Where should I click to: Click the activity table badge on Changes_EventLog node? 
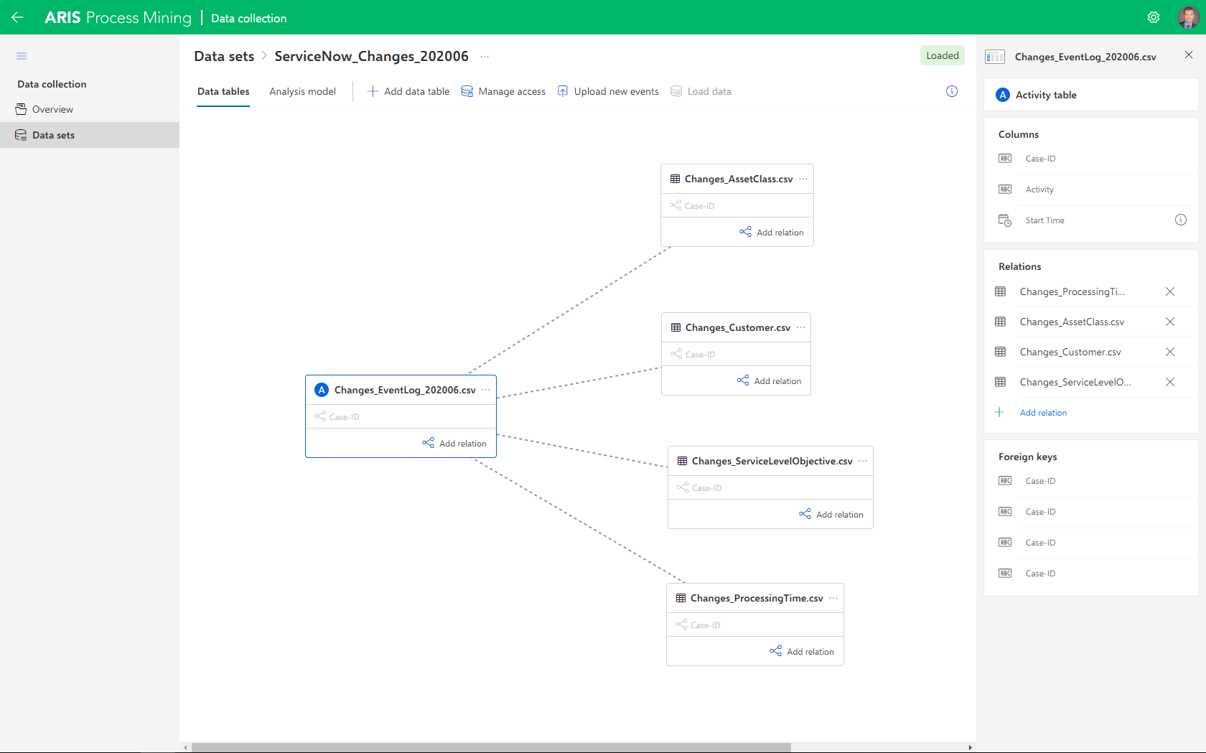[322, 390]
